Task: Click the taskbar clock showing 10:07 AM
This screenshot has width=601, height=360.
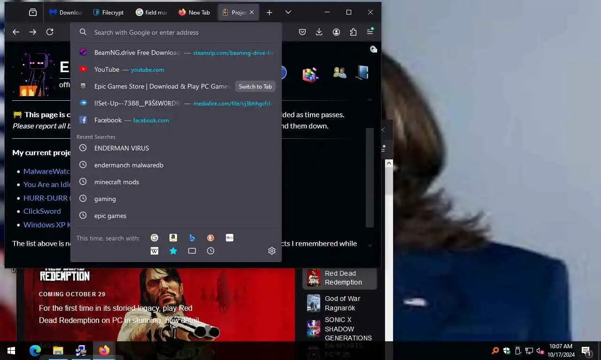Action: [x=561, y=351]
